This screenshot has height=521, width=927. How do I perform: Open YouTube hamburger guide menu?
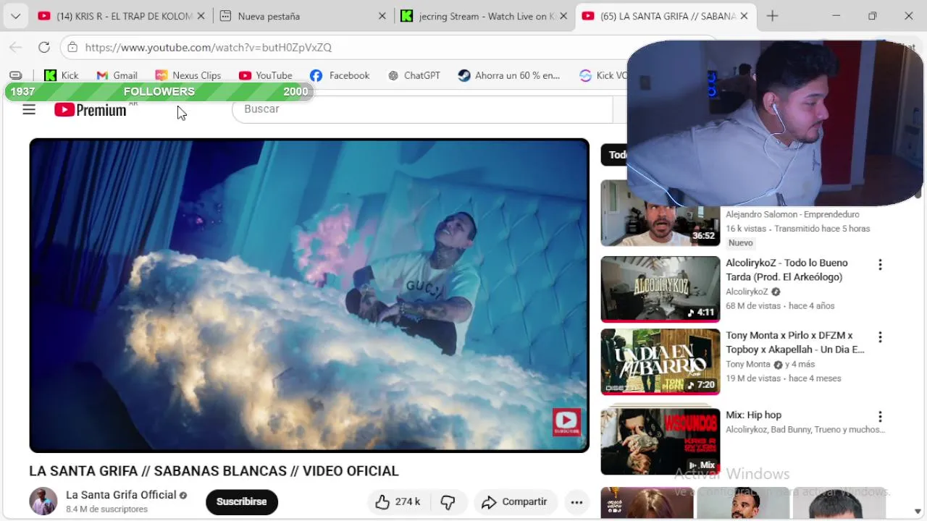coord(29,109)
